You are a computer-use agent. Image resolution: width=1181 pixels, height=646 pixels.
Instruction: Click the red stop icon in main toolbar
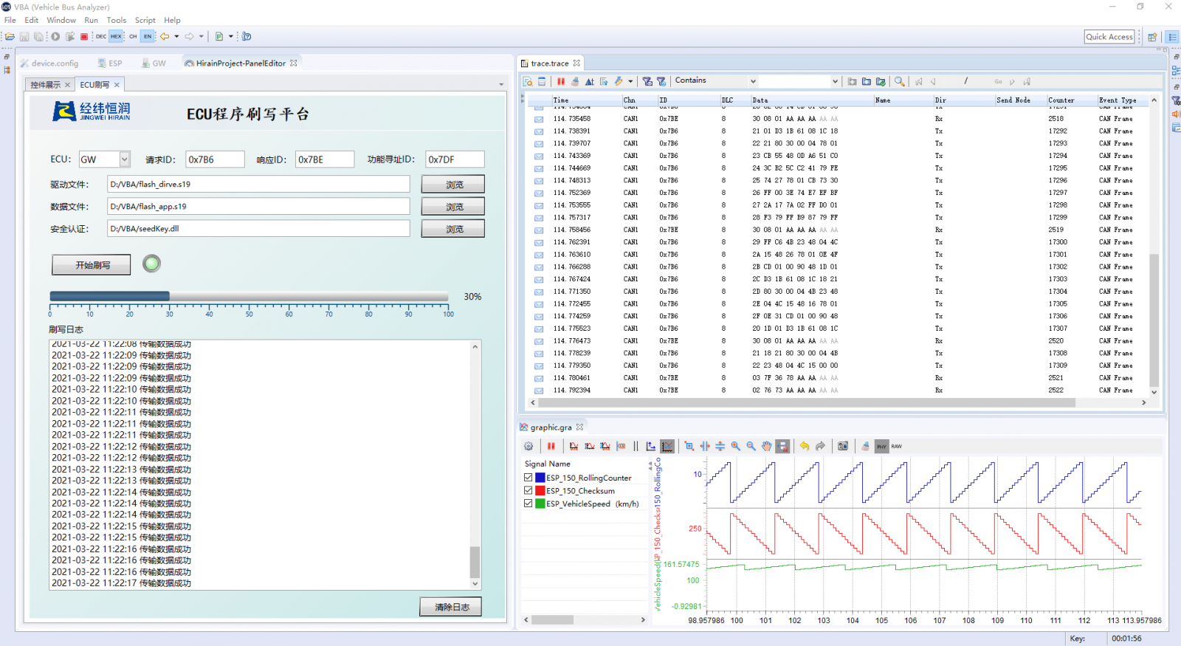point(84,36)
